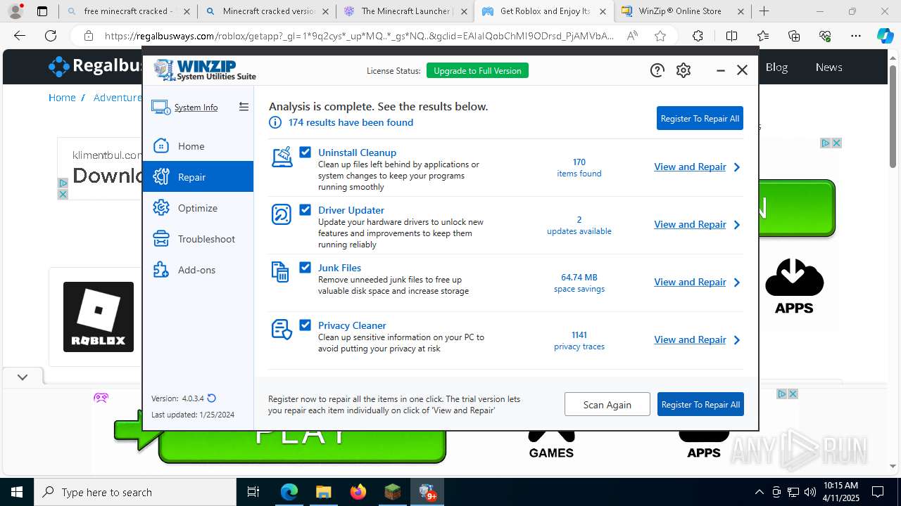Click Upgrade to Full Version button

[477, 70]
